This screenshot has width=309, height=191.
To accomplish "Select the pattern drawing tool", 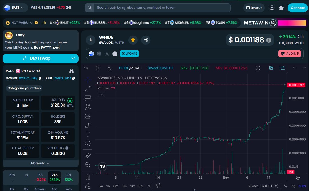I will coord(88,107).
